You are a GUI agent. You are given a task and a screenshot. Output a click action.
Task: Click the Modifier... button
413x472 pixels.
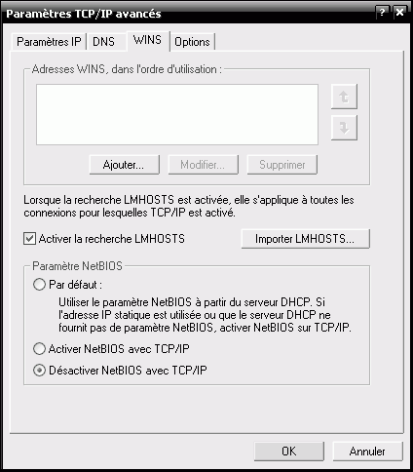pos(204,165)
